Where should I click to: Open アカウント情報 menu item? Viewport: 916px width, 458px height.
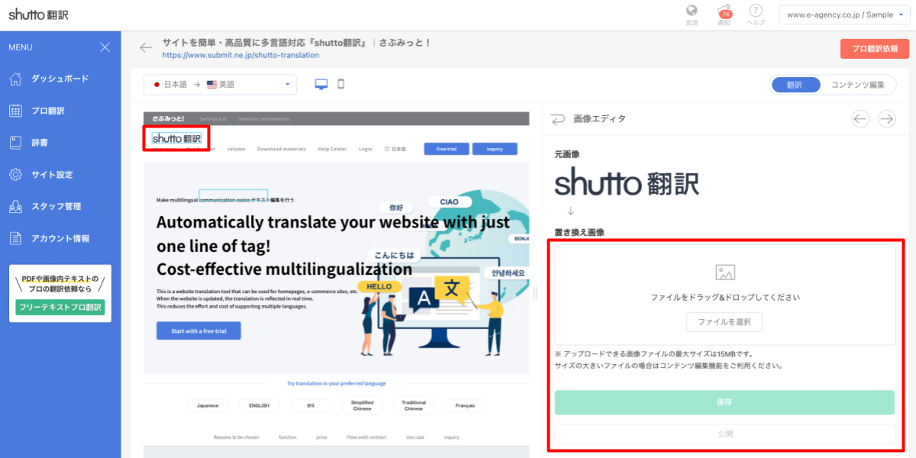pos(60,238)
